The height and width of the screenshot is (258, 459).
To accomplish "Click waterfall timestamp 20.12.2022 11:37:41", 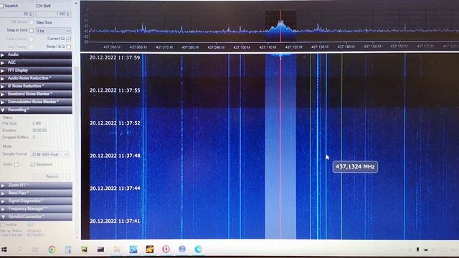I will [115, 221].
